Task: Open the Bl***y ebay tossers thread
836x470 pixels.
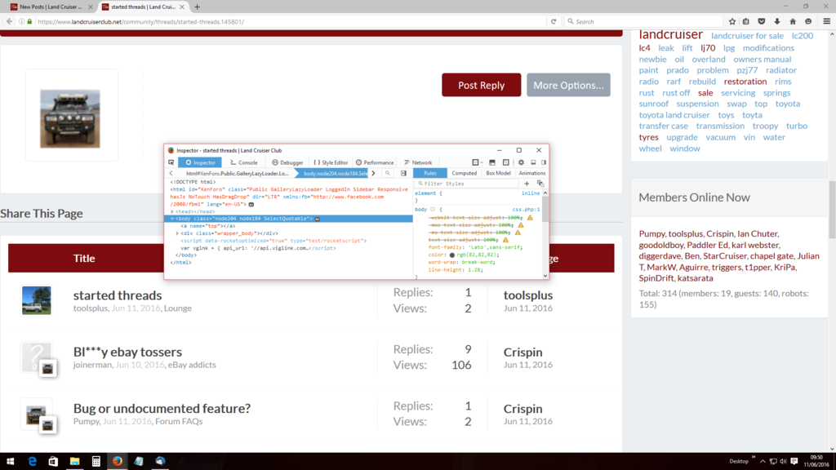Action: point(127,352)
